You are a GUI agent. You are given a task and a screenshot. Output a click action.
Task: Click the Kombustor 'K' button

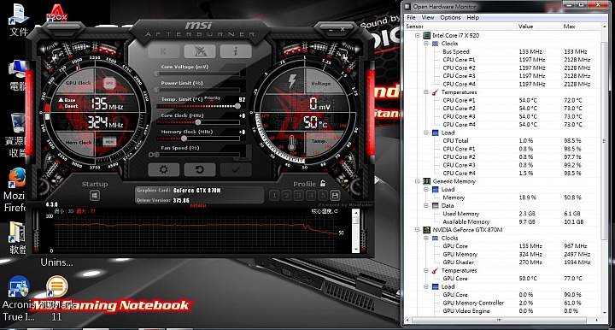click(163, 51)
